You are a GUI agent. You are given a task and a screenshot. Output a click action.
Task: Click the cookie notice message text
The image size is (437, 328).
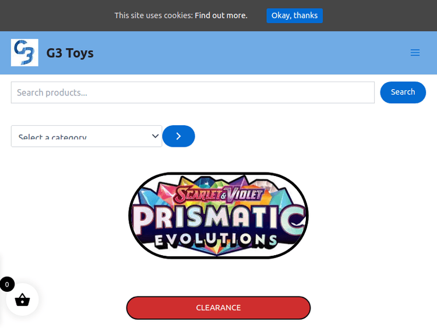point(153,16)
